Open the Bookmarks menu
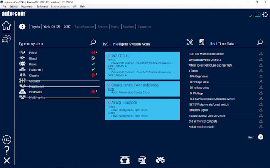 tap(42, 7)
